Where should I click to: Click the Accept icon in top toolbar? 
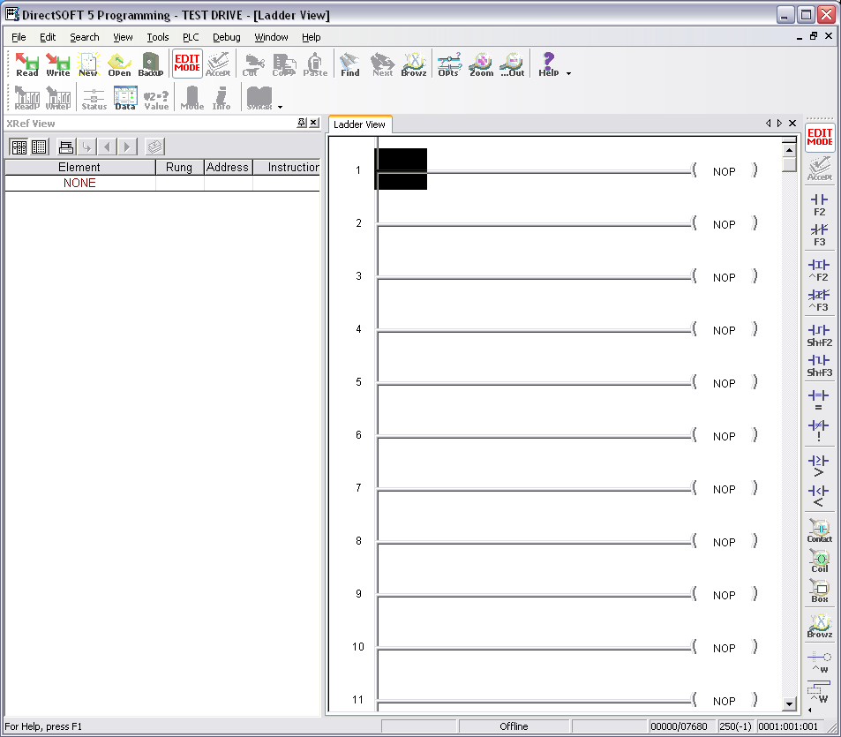(x=218, y=64)
